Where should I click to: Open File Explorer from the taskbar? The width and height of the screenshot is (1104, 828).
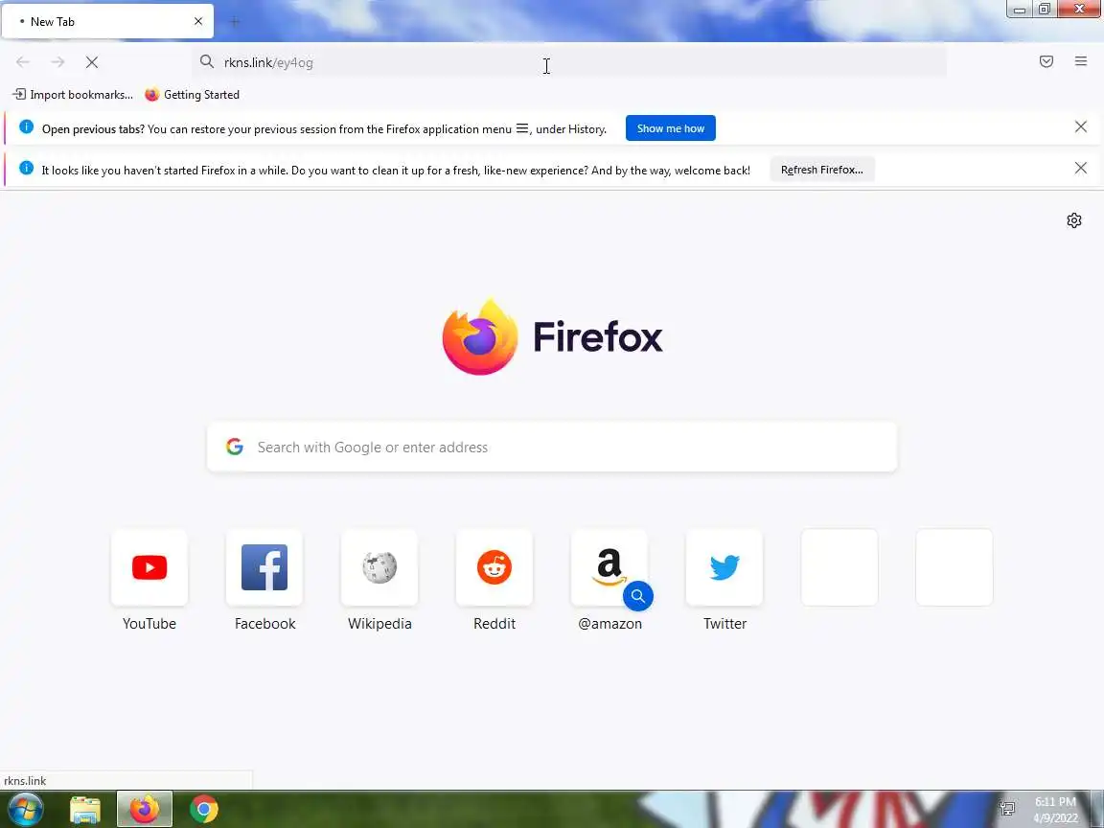(85, 810)
